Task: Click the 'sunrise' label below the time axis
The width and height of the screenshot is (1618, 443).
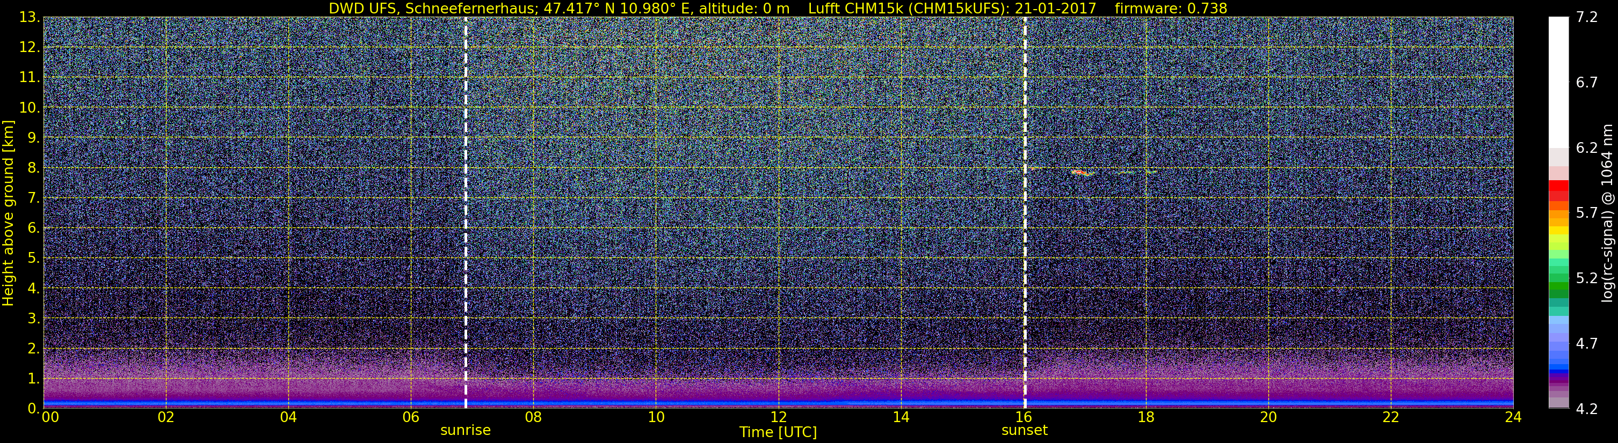Action: (x=466, y=431)
